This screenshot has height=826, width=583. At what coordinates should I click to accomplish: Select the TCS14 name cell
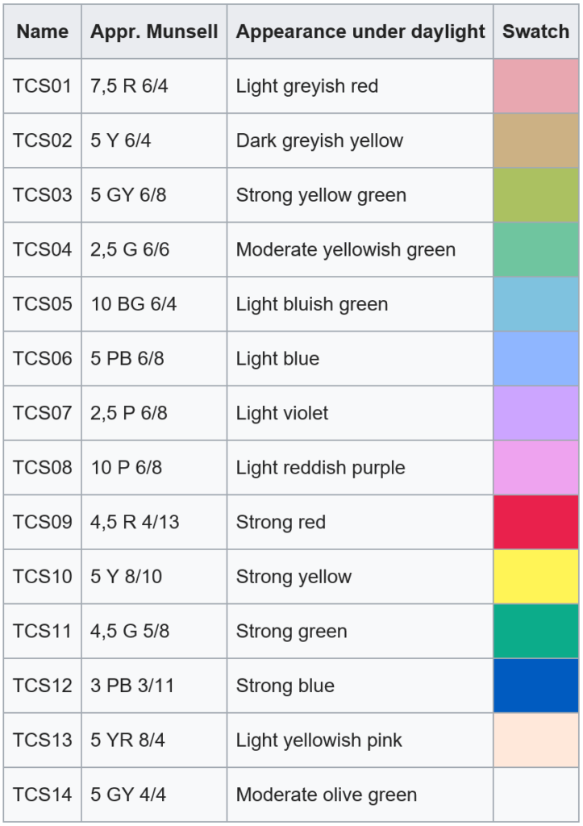pyautogui.click(x=43, y=795)
